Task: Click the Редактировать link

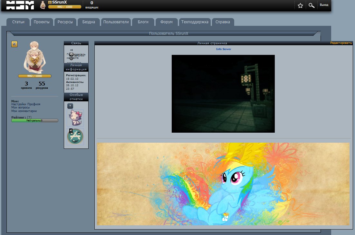Action: click(341, 43)
